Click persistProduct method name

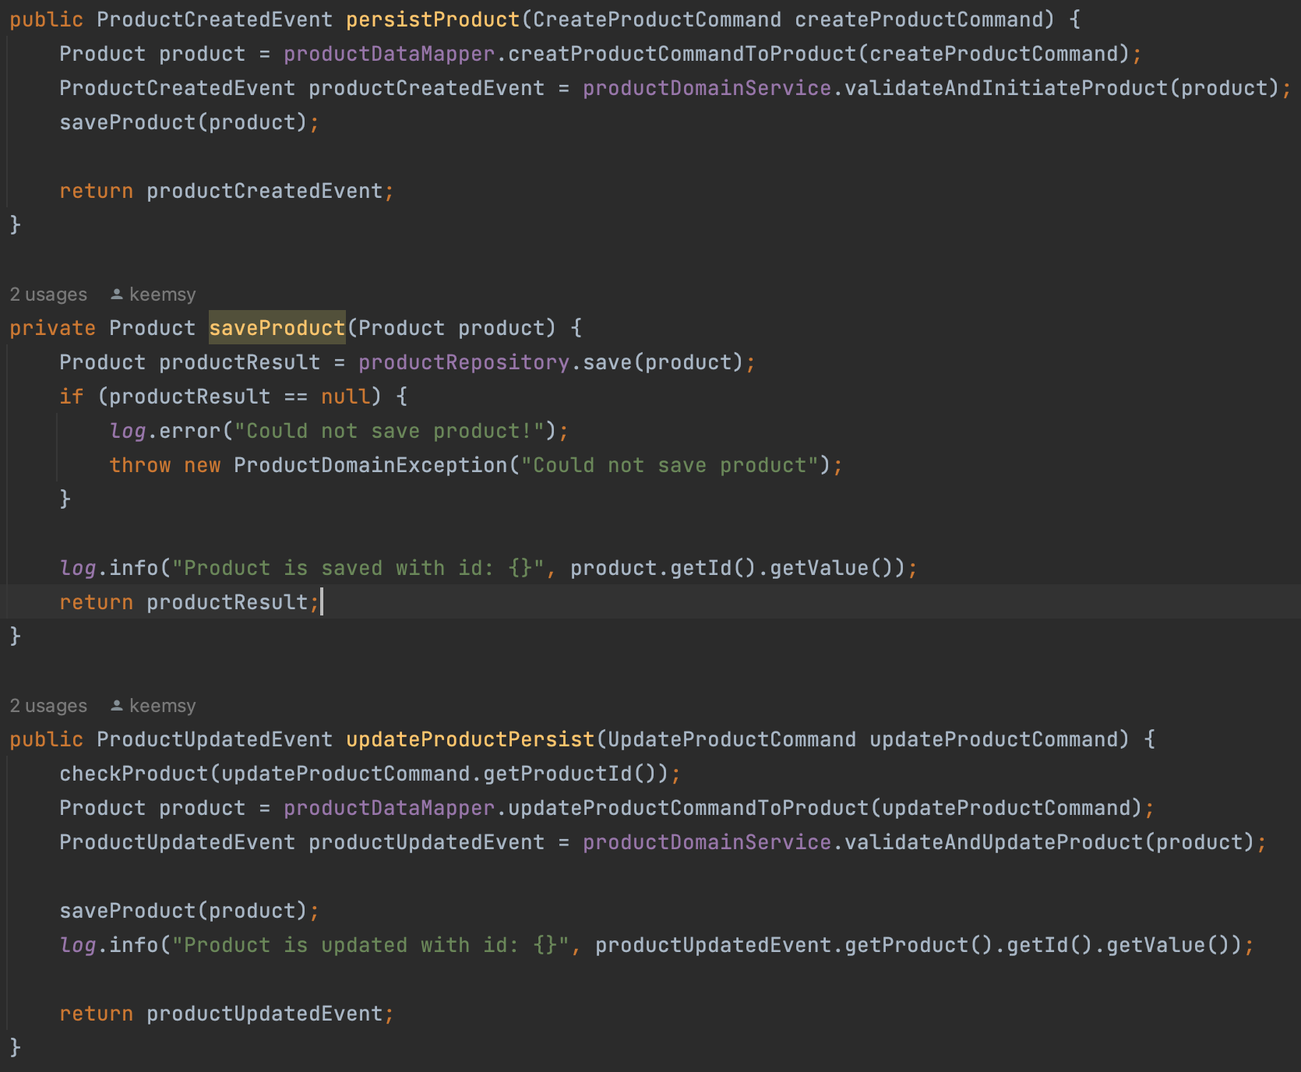click(433, 19)
